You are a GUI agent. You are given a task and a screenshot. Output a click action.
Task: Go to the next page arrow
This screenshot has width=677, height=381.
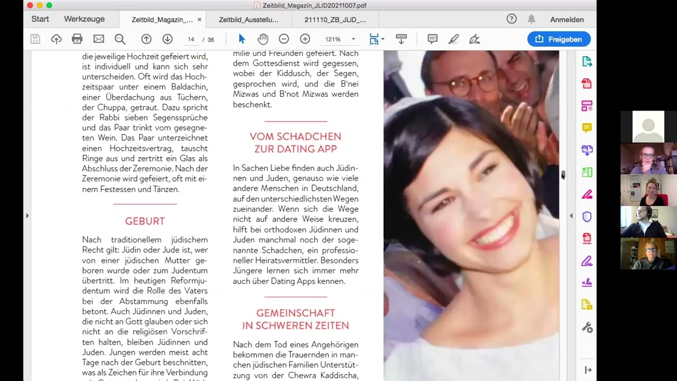[x=168, y=39]
